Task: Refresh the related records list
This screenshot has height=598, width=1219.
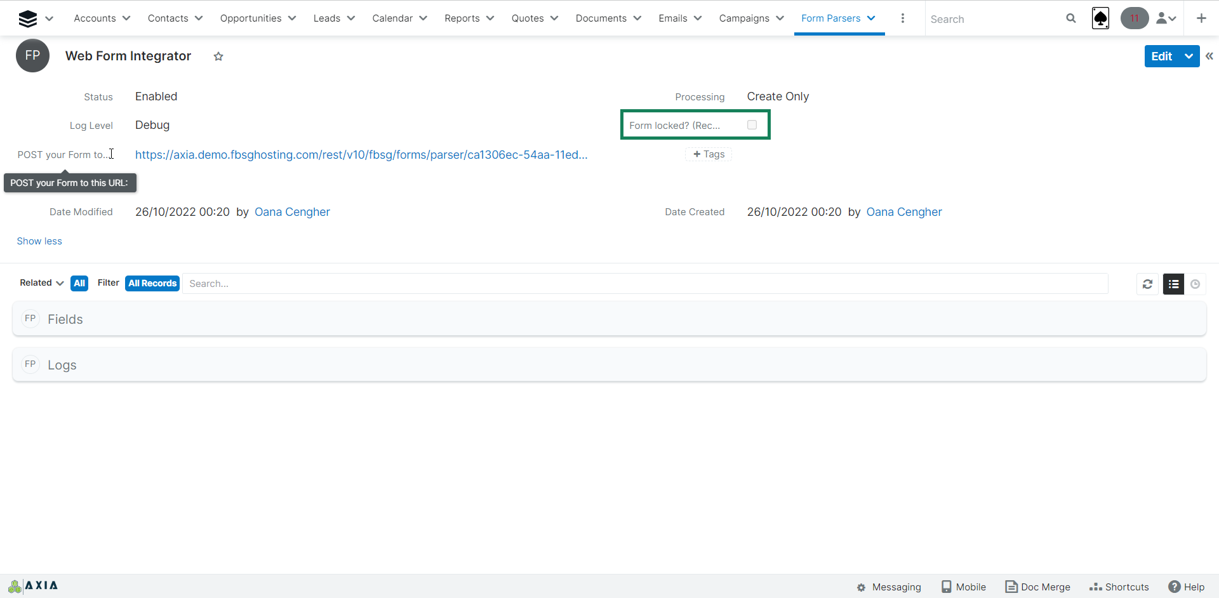Action: pos(1147,284)
